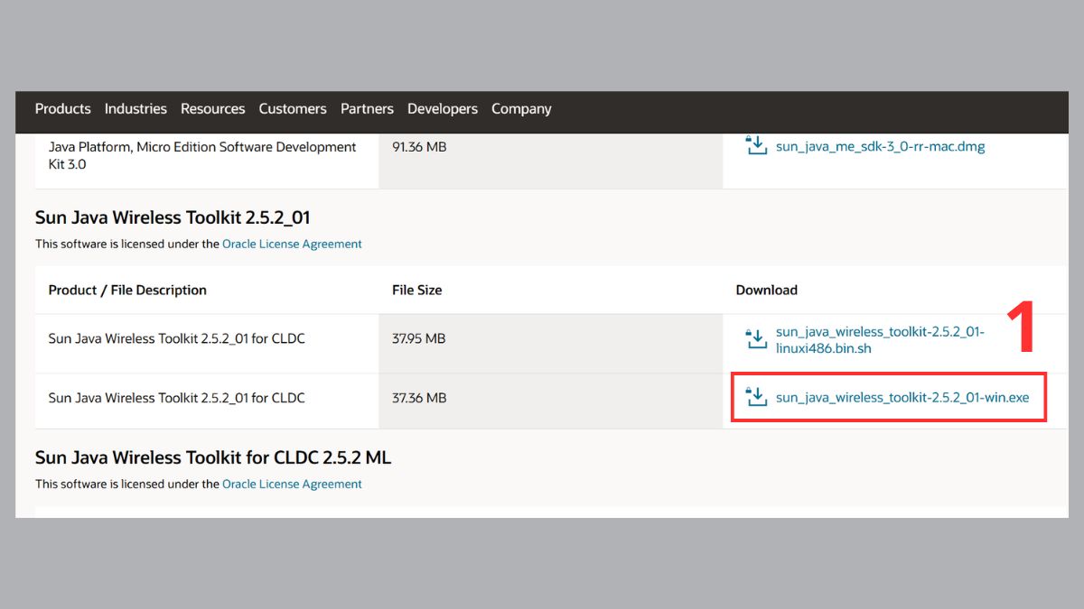This screenshot has width=1084, height=609.
Task: Click the 37.36 MB file size cell
Action: pyautogui.click(x=419, y=398)
